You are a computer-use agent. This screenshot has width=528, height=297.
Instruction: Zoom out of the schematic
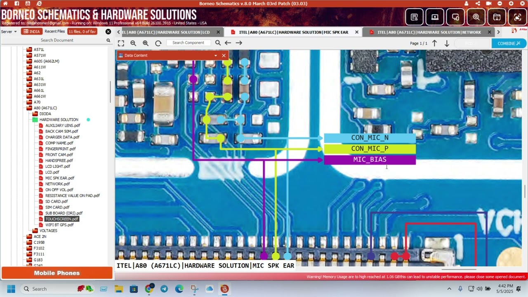pyautogui.click(x=133, y=43)
